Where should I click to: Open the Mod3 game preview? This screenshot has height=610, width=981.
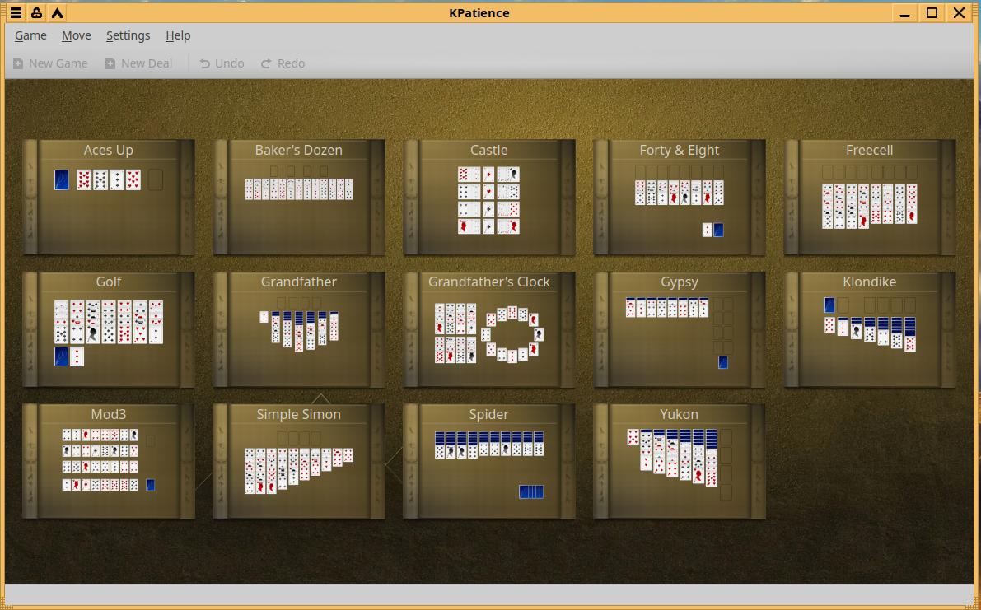tap(108, 461)
